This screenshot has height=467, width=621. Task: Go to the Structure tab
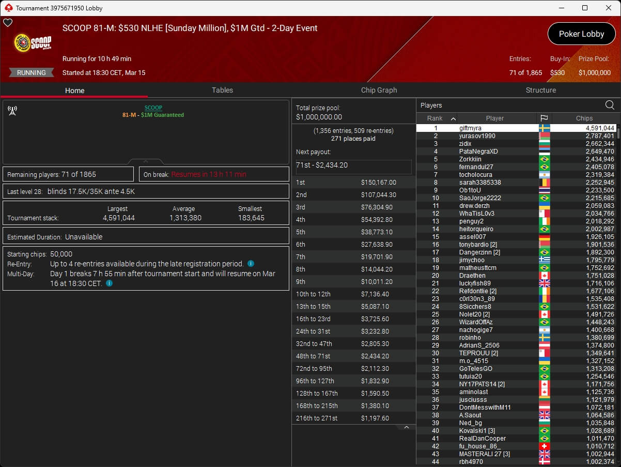click(540, 90)
